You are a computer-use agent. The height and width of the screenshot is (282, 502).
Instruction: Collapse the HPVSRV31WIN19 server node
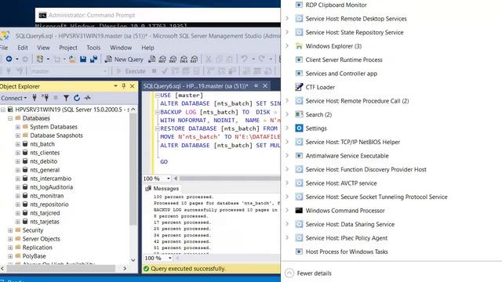pyautogui.click(x=3, y=110)
